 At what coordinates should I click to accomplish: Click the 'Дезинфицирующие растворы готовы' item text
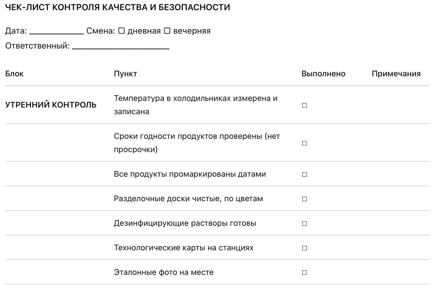[x=185, y=223]
